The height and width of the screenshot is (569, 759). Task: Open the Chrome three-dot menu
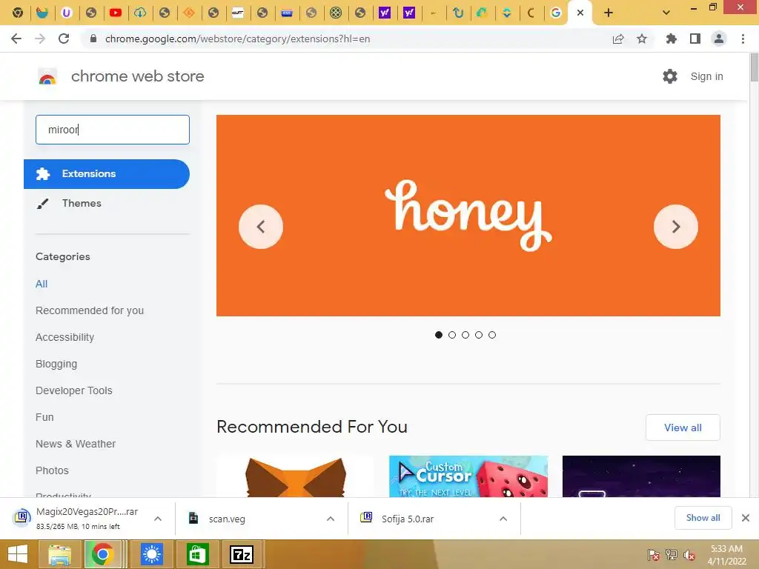pos(743,39)
